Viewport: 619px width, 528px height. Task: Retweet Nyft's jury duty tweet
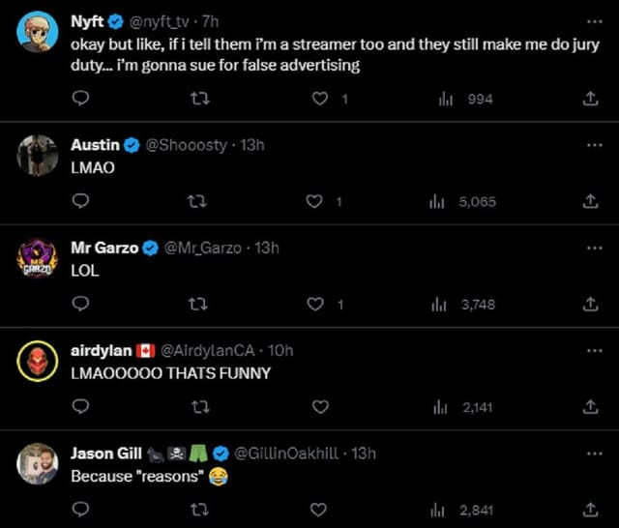pos(200,99)
